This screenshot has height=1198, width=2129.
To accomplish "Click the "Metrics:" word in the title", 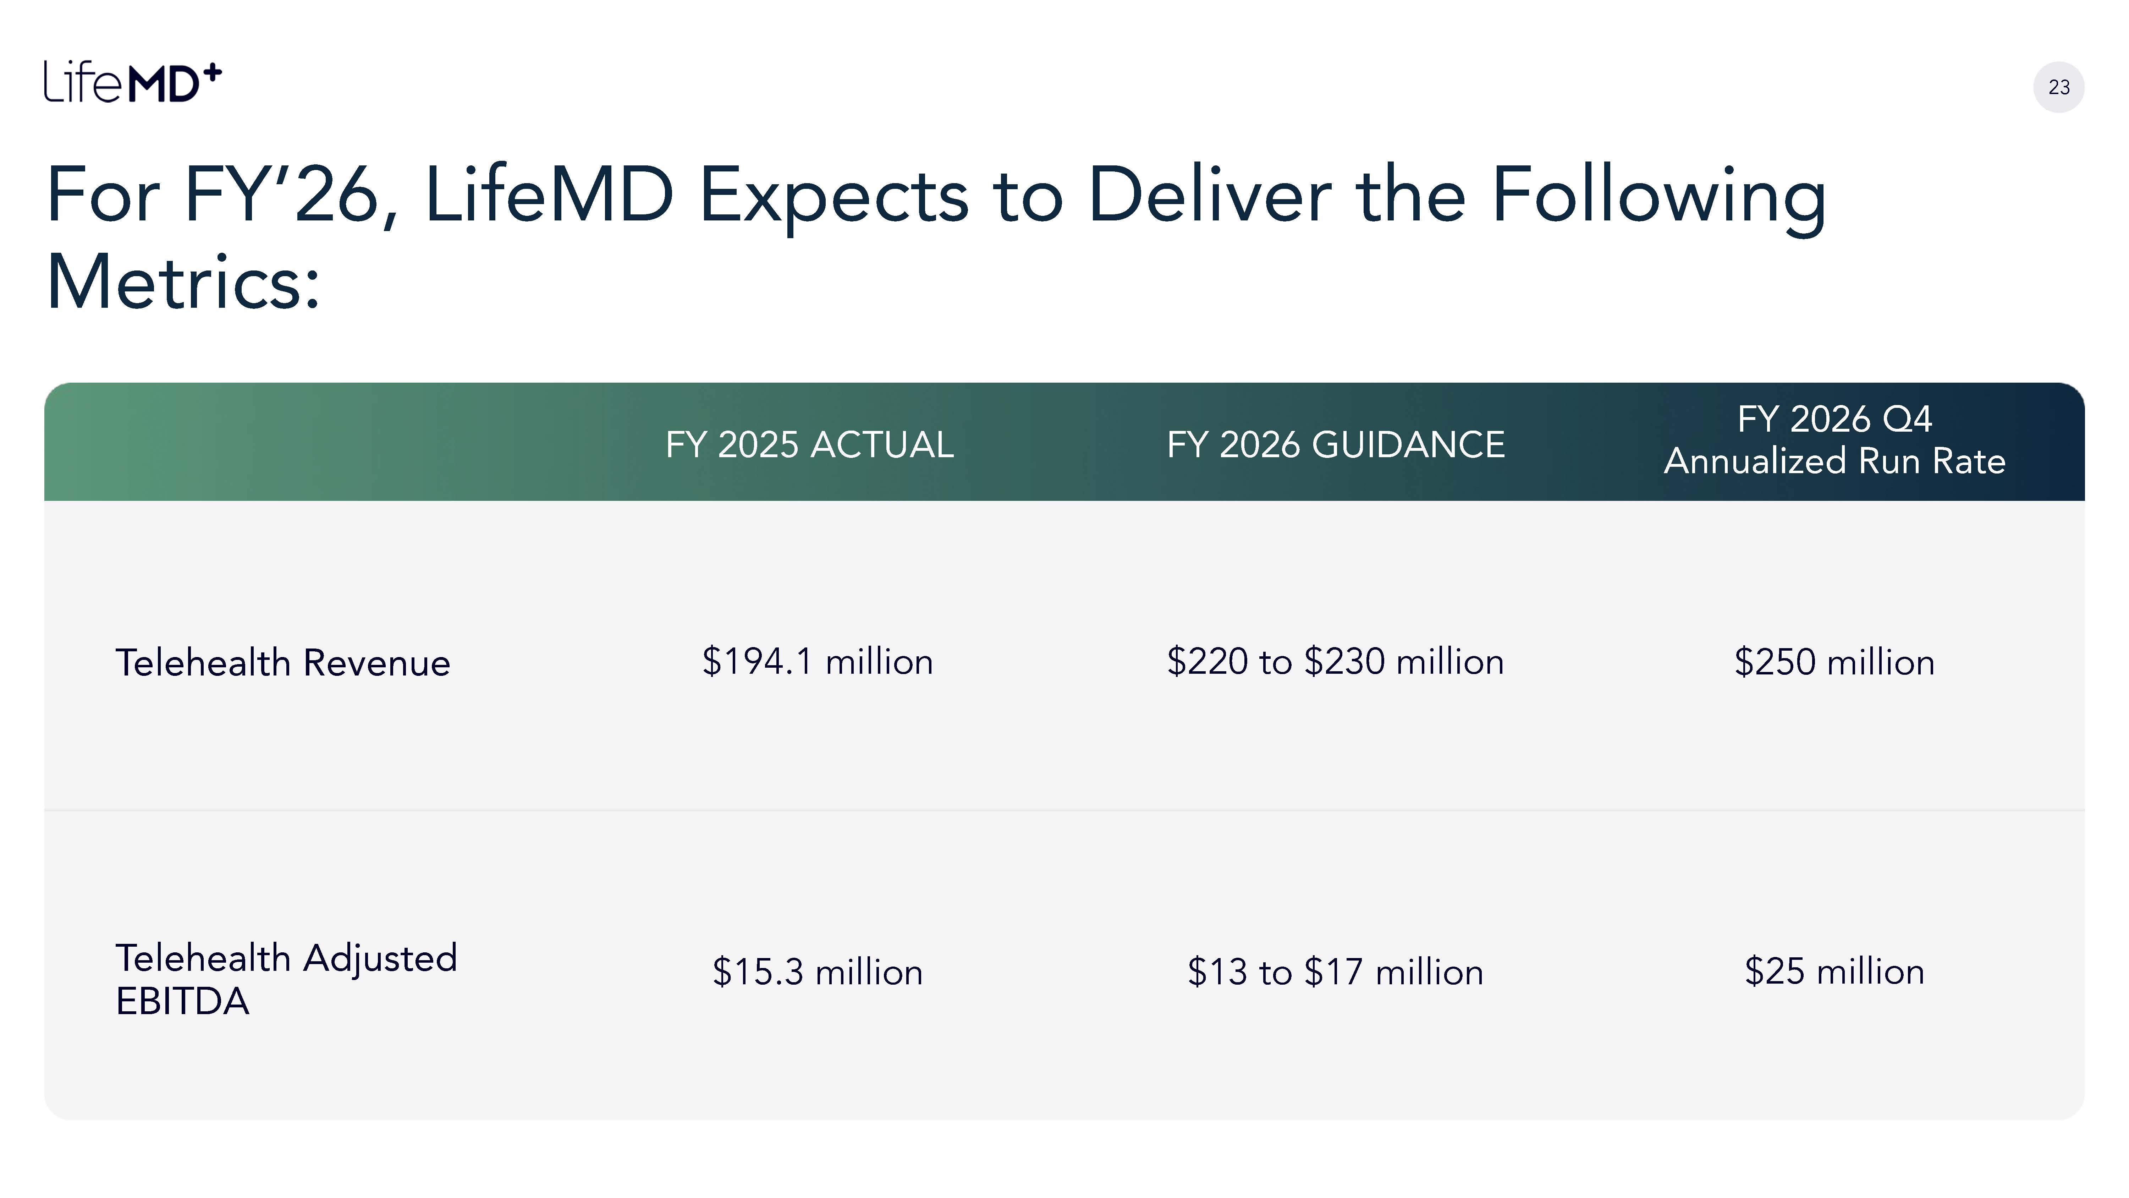I will (183, 283).
